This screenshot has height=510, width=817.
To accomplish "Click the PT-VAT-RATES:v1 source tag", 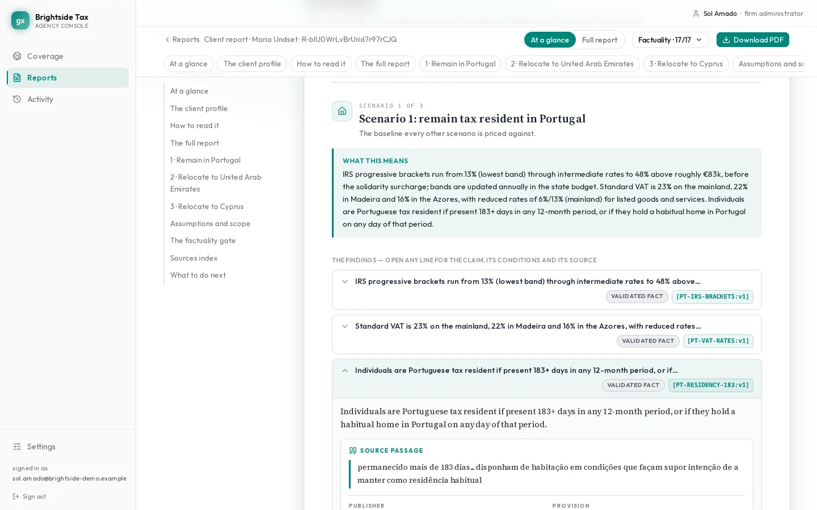I will 718,341.
